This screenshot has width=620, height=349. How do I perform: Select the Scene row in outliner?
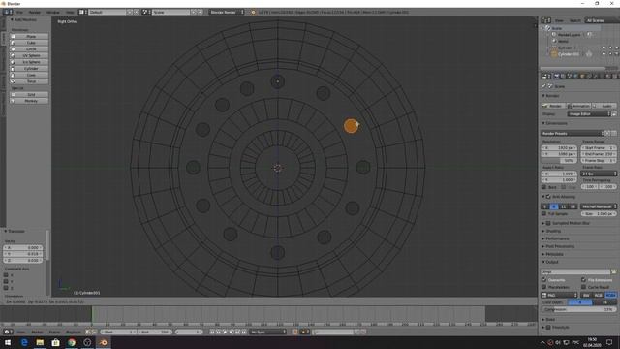click(557, 28)
